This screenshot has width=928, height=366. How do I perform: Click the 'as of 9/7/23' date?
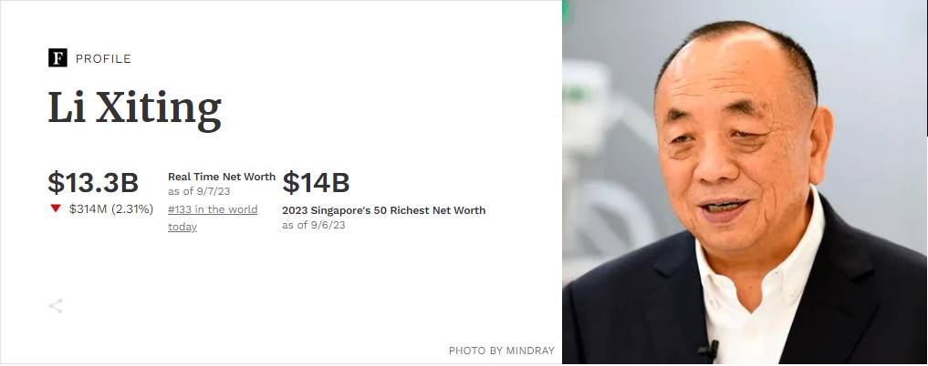(x=199, y=191)
